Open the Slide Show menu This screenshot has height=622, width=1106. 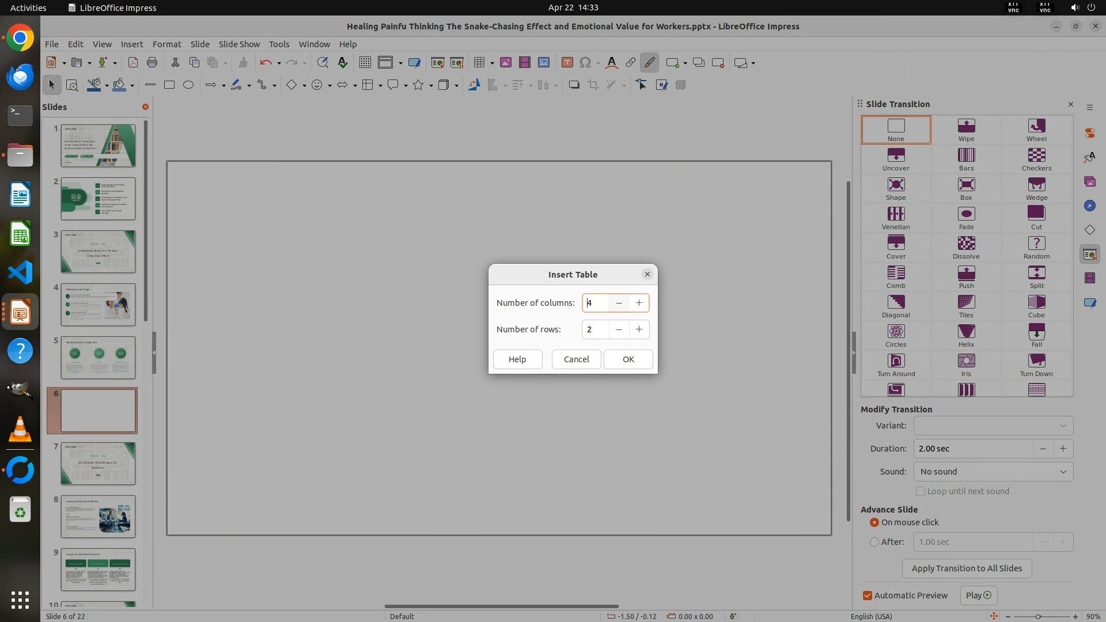(x=239, y=44)
